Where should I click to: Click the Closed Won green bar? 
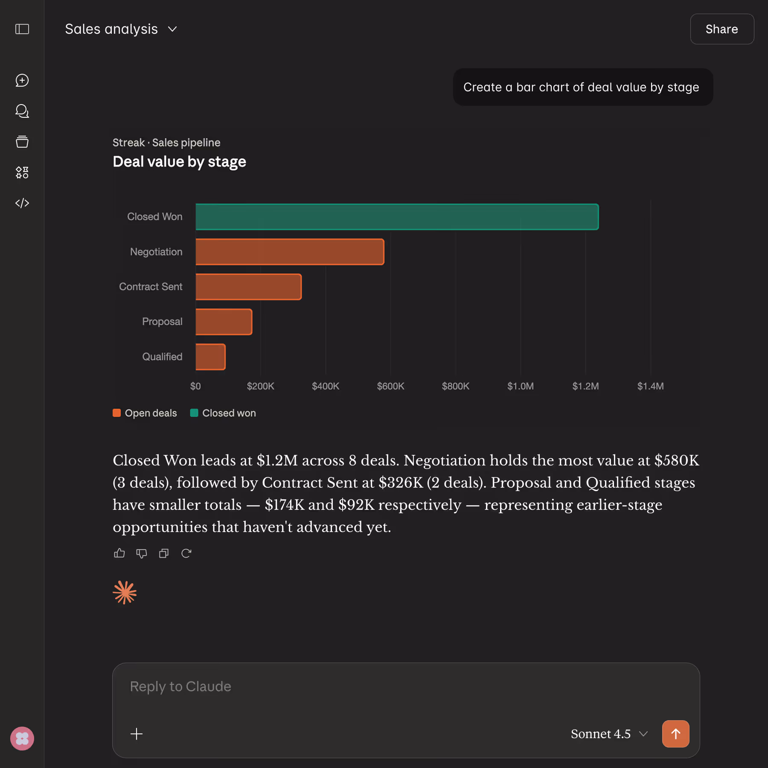pyautogui.click(x=397, y=217)
